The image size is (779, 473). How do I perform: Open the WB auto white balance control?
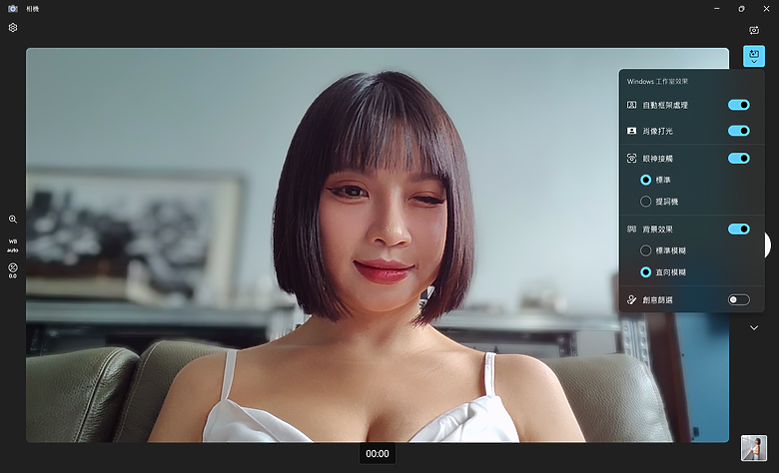(13, 245)
